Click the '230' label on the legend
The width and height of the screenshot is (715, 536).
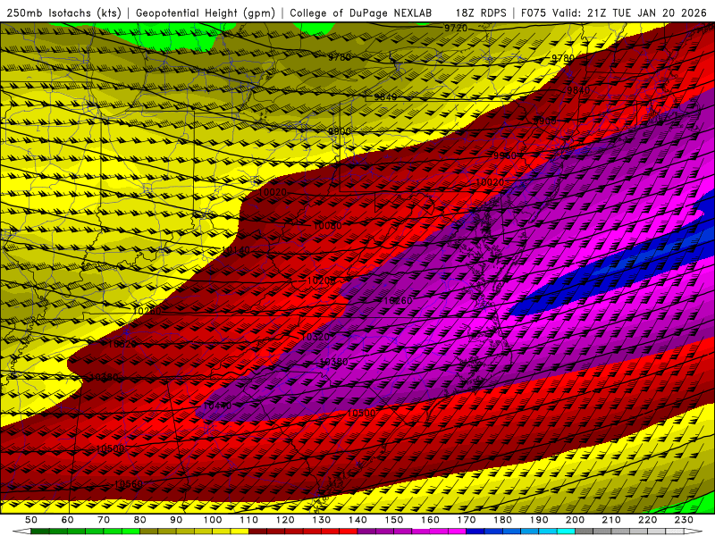coord(684,519)
